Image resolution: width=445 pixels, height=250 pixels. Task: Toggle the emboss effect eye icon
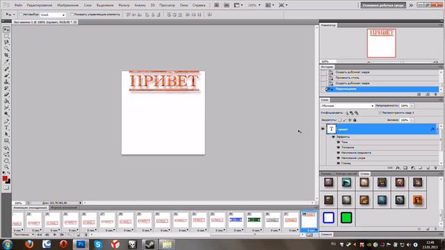pos(339,147)
